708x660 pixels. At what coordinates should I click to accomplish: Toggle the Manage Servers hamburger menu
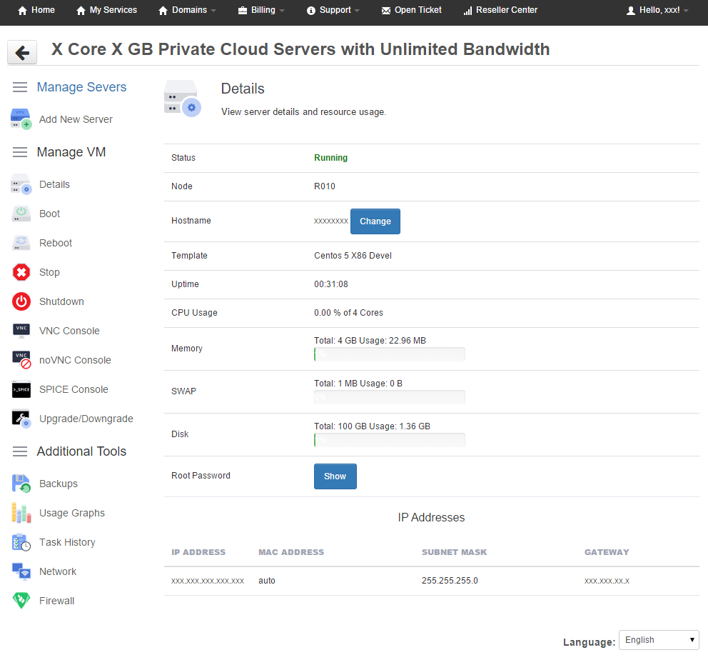[20, 87]
